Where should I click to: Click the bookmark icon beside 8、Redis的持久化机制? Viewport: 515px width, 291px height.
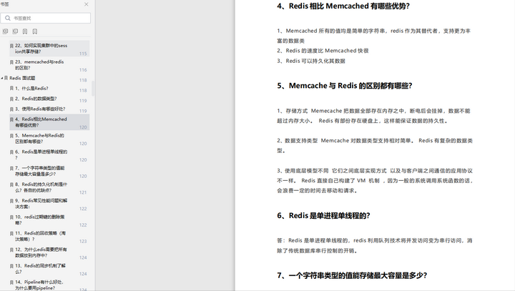pos(12,184)
